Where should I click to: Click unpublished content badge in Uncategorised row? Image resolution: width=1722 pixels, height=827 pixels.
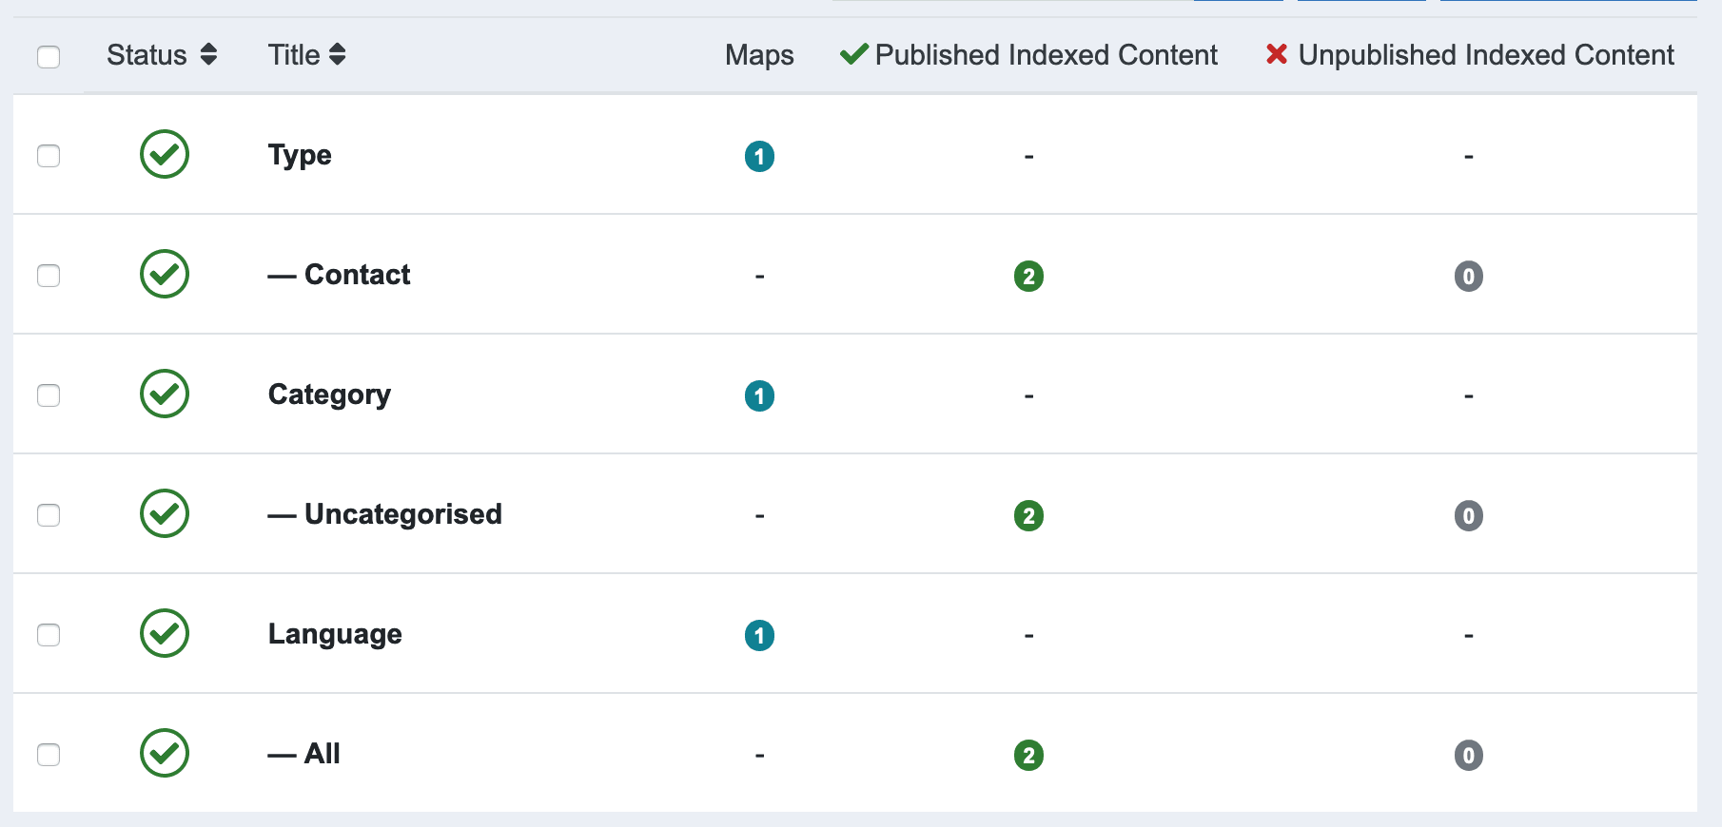coord(1468,516)
